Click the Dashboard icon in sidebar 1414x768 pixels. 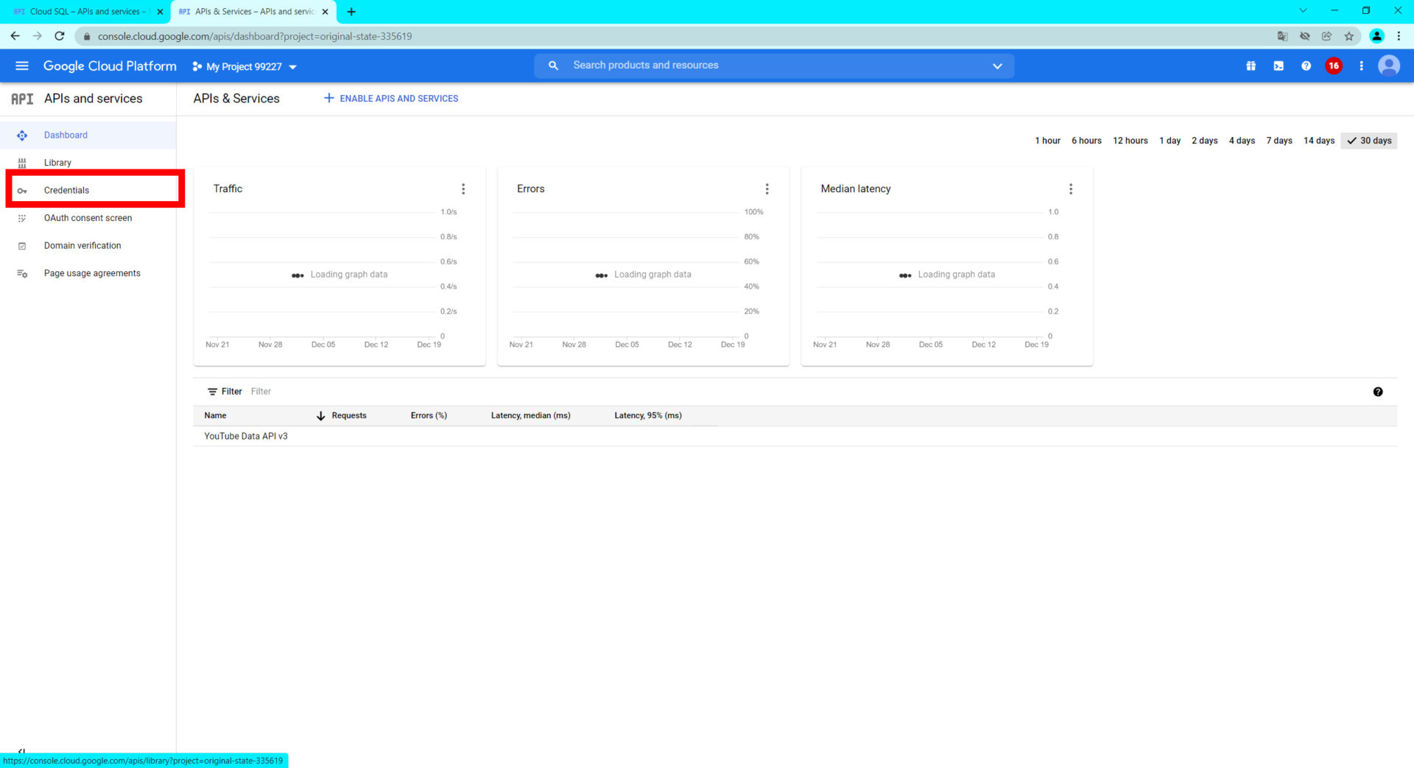22,135
